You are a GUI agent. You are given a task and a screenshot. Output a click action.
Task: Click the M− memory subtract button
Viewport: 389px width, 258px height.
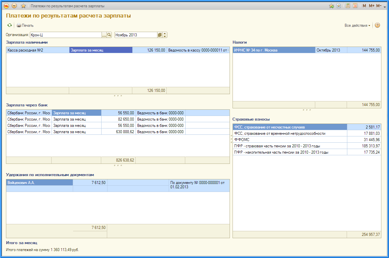[x=379, y=6]
